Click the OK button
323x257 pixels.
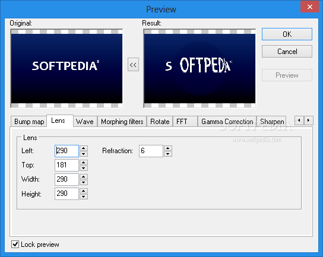287,34
